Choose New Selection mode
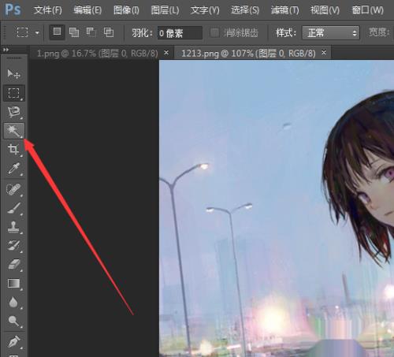 click(x=57, y=32)
